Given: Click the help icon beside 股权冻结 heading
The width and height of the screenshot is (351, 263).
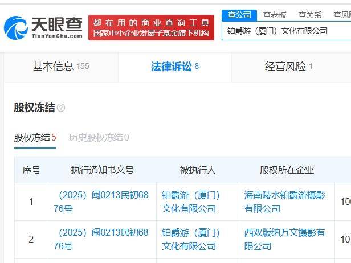Looking at the screenshot, I should tap(61, 108).
